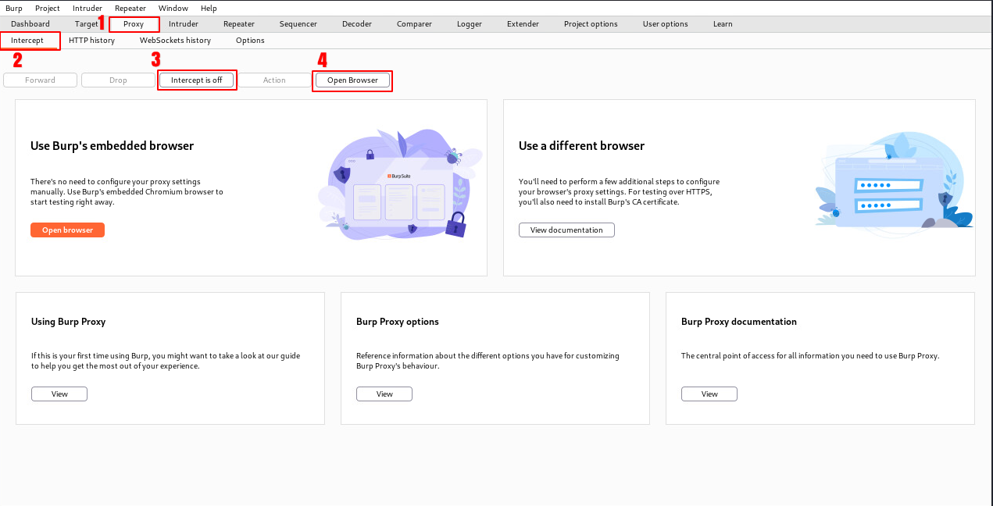Open the Extender tab
The image size is (993, 506).
coord(523,24)
